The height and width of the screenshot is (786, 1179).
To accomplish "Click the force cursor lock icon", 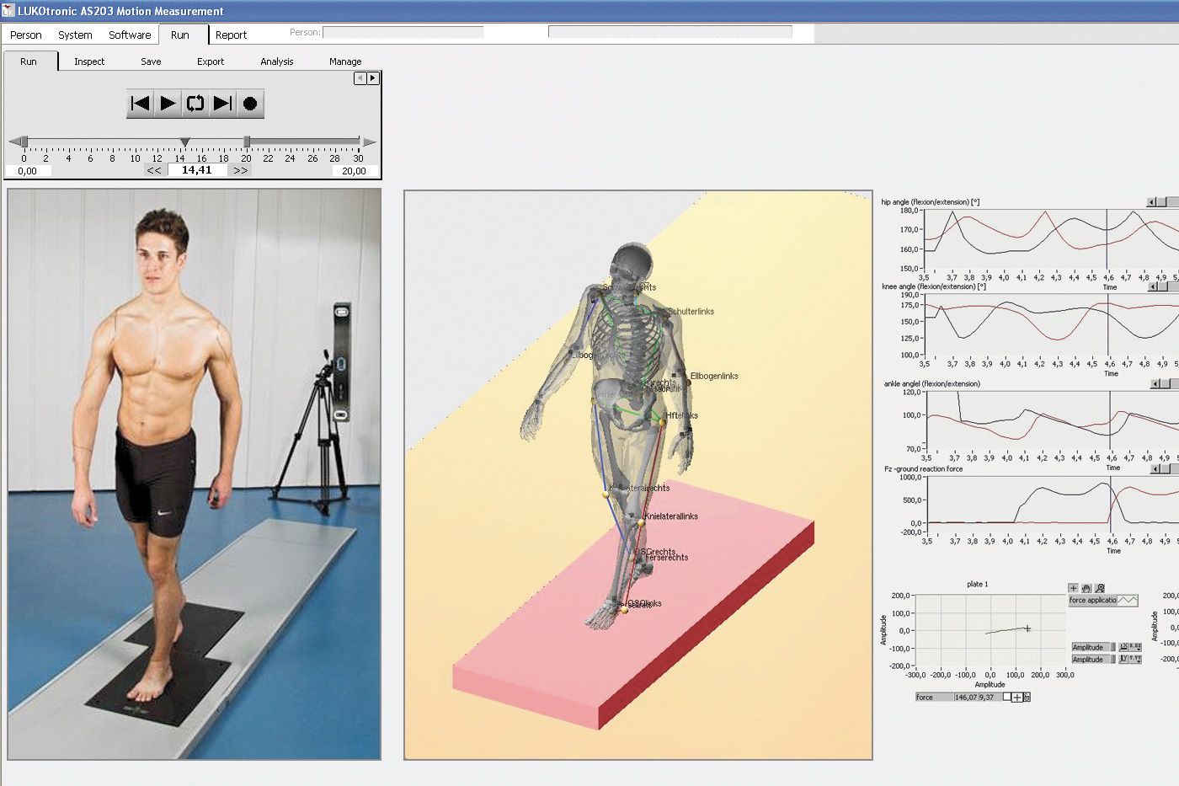I will 1027,698.
